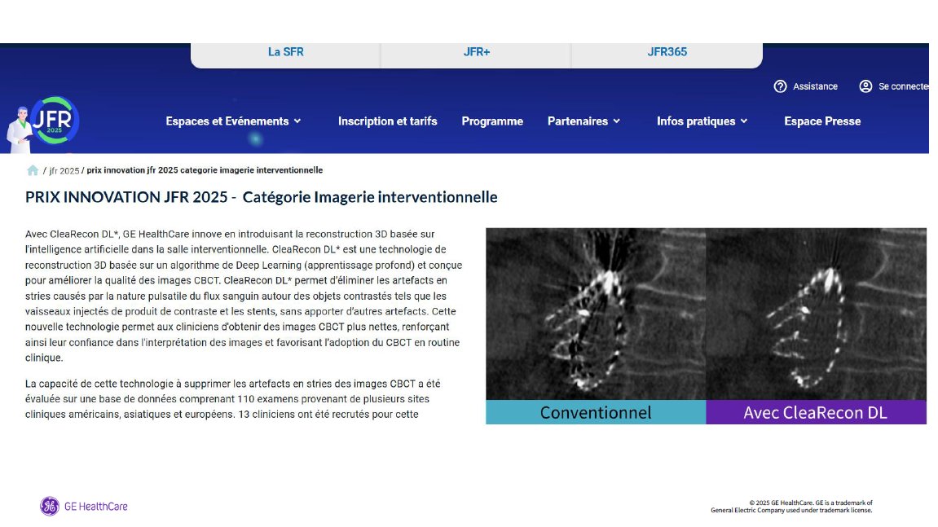Click the Se connecter login link
Viewport: 938px width, 527px height.
tap(902, 86)
